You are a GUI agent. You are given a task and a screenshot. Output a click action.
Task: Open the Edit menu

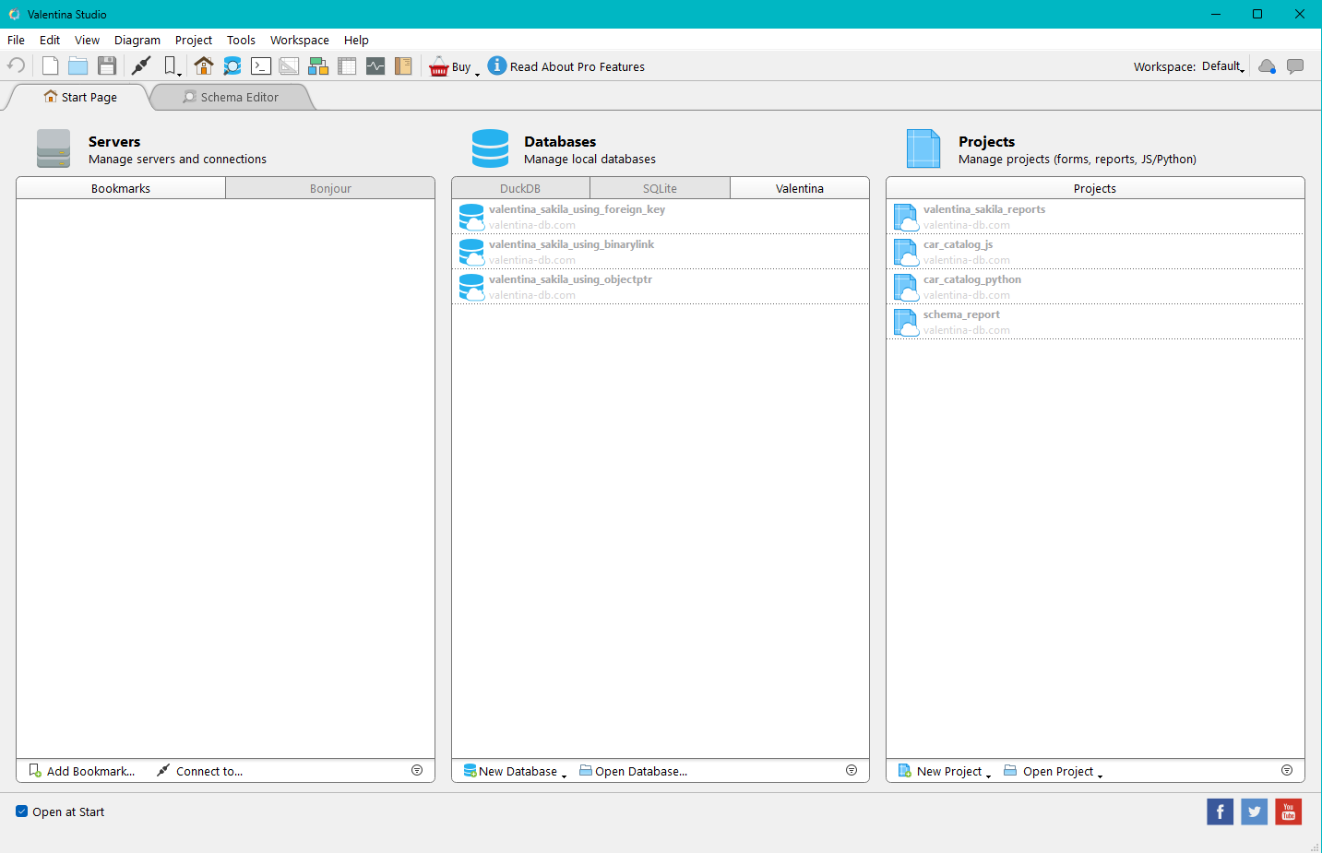click(x=50, y=40)
